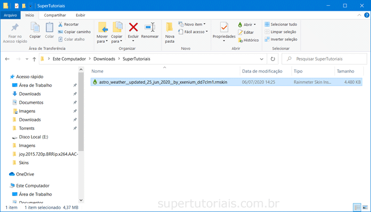The image size is (371, 212).
Task: Open the Arquivo menu
Action: click(x=10, y=15)
